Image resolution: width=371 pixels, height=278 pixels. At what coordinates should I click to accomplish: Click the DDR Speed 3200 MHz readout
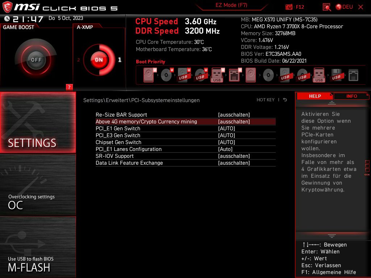click(x=178, y=31)
